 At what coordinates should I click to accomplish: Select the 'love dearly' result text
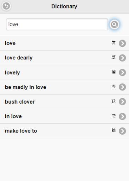pos(19,58)
